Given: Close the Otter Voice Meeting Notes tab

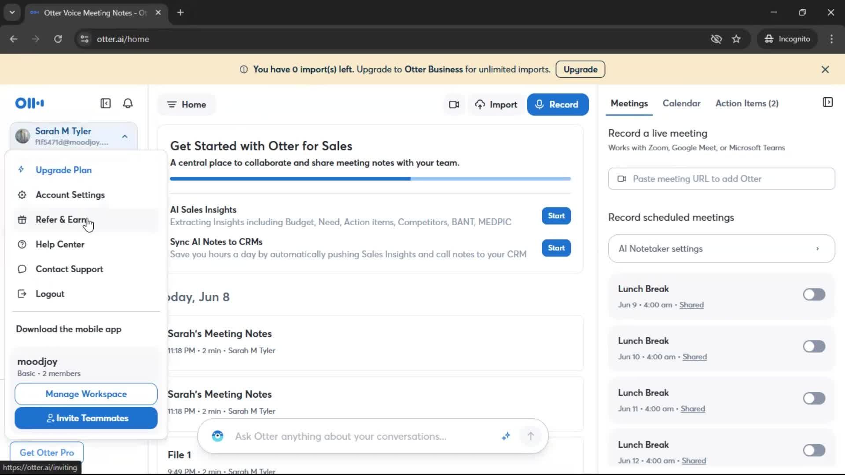Looking at the screenshot, I should pos(158,13).
